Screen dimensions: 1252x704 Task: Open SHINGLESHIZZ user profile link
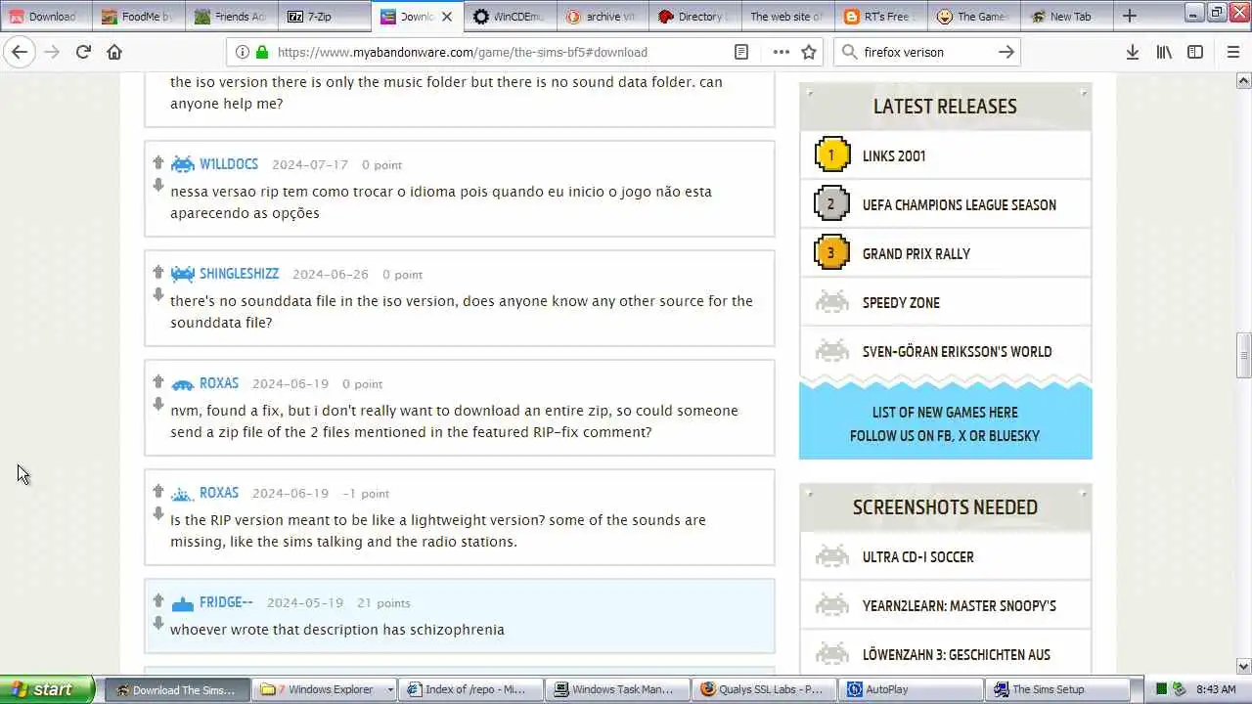click(239, 274)
